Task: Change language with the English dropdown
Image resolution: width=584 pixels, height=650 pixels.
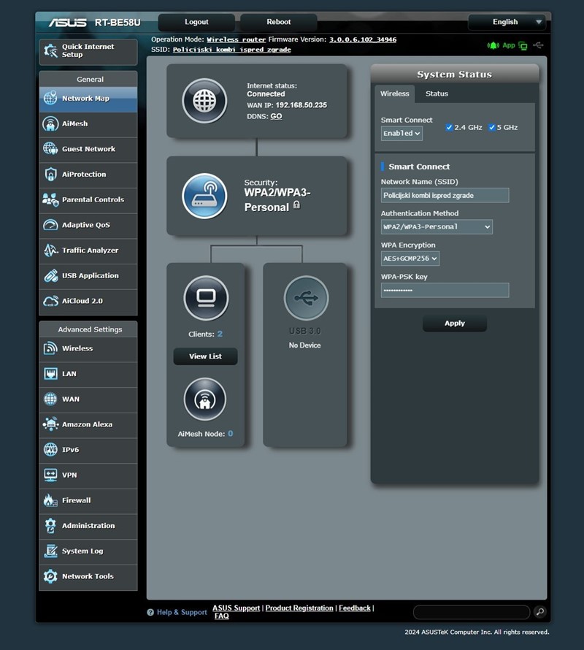Action: pos(507,22)
